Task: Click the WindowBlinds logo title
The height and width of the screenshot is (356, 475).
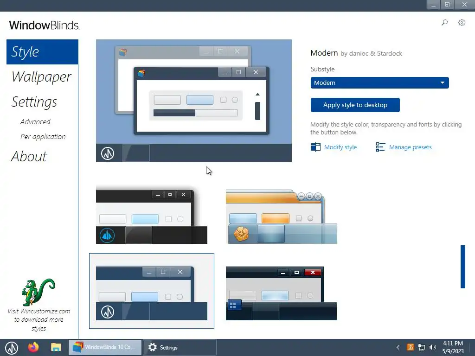Action: [44, 25]
